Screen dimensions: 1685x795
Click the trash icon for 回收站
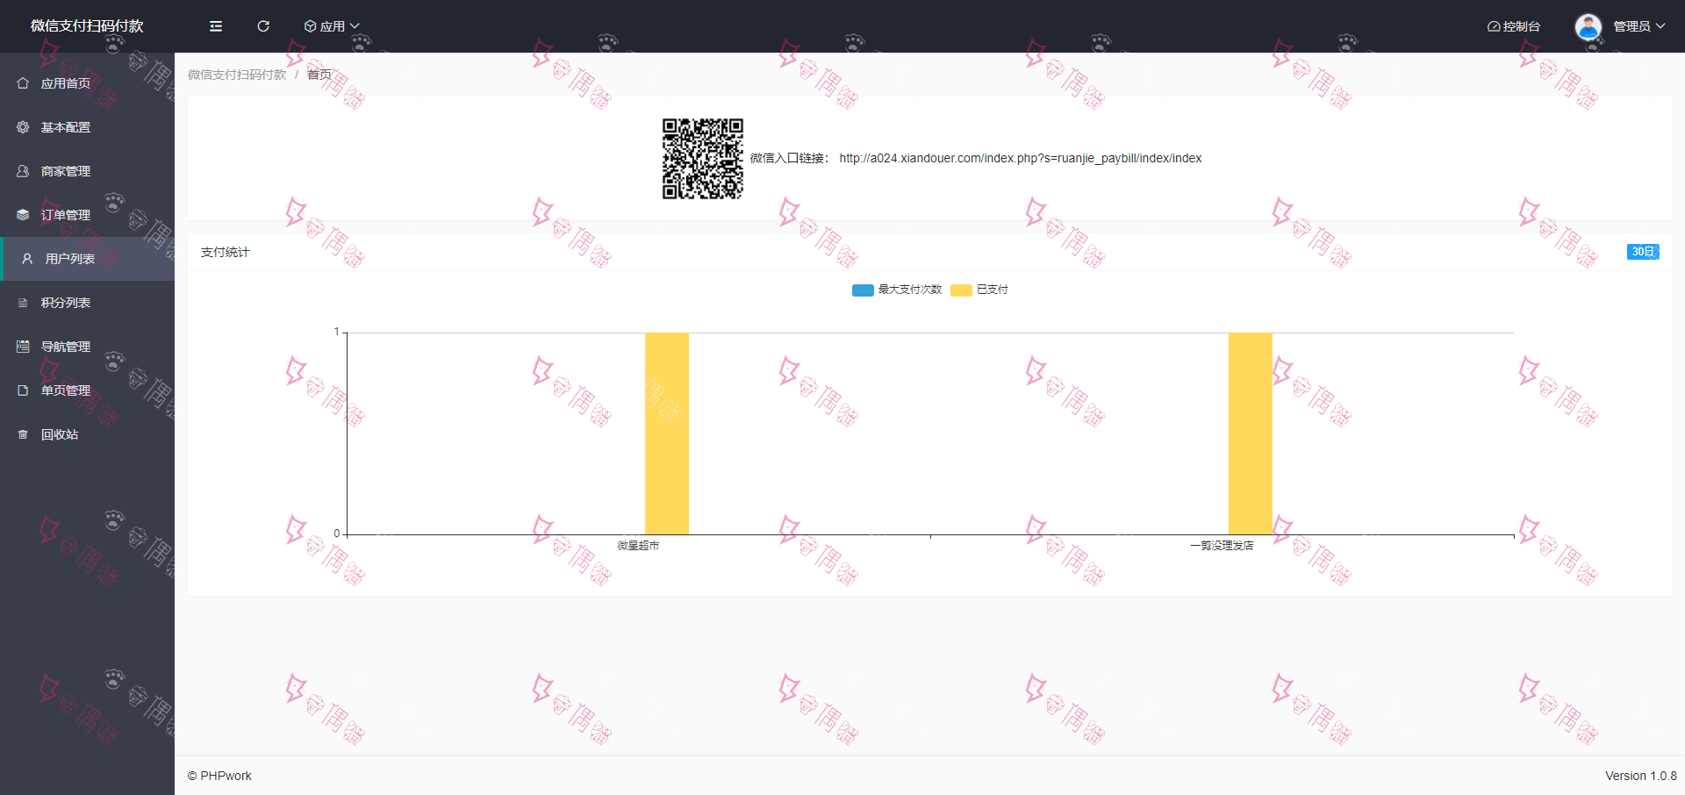point(23,434)
